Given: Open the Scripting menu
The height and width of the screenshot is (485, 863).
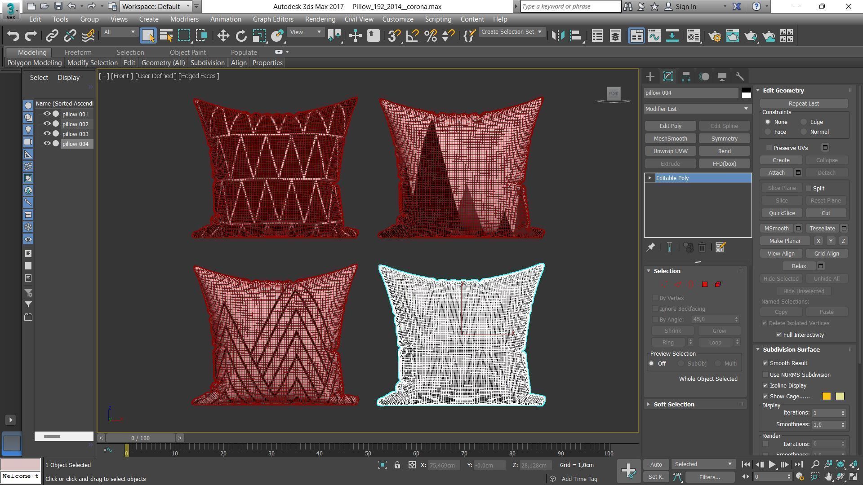Looking at the screenshot, I should tap(438, 19).
